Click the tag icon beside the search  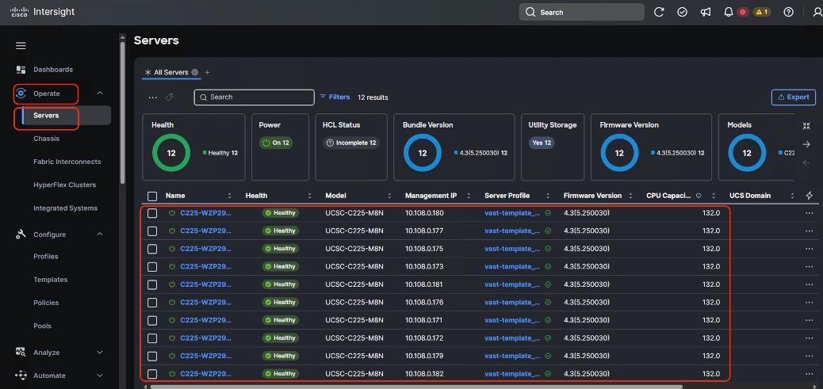(x=170, y=97)
